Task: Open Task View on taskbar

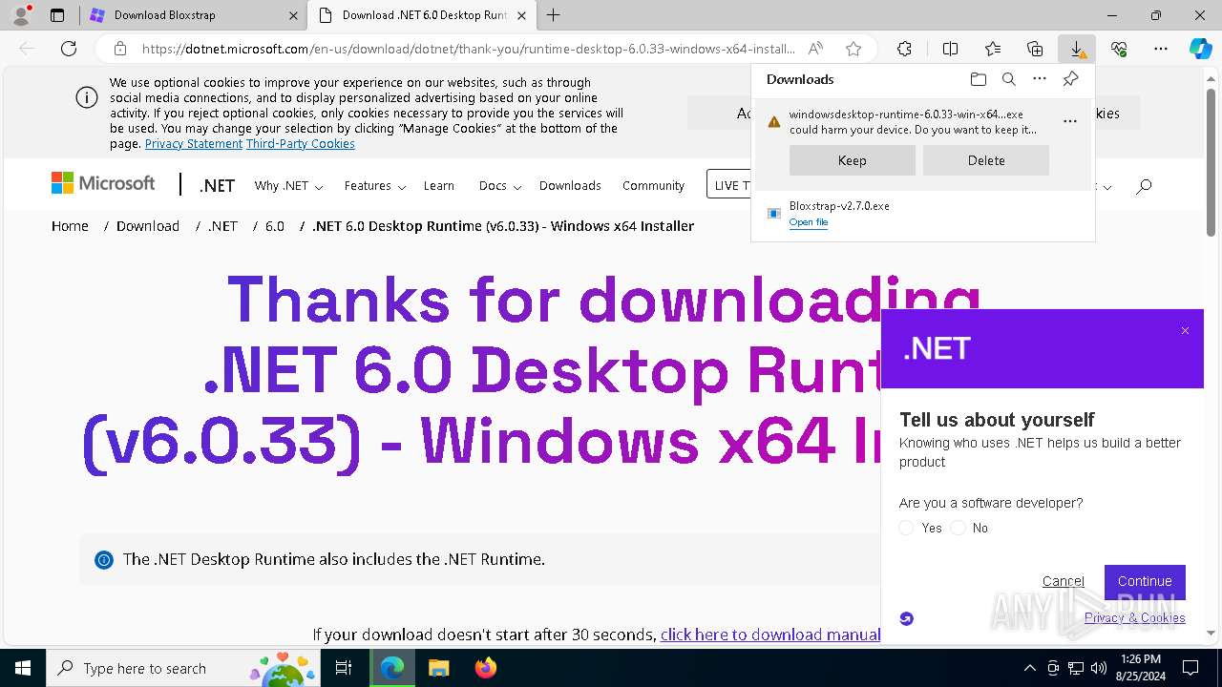Action: pyautogui.click(x=344, y=668)
